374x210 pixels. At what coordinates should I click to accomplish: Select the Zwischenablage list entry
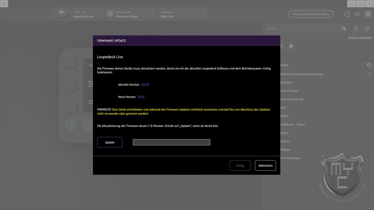290,158
